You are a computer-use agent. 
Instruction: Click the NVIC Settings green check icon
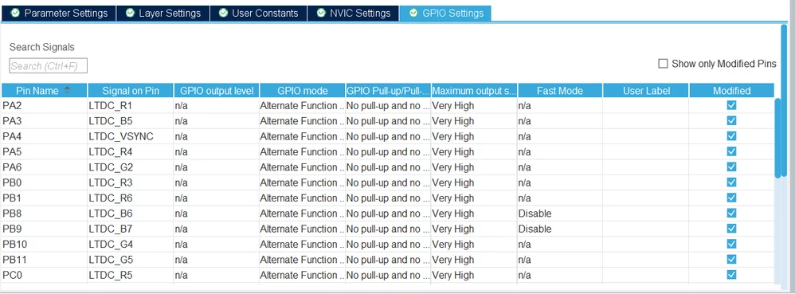[x=321, y=13]
